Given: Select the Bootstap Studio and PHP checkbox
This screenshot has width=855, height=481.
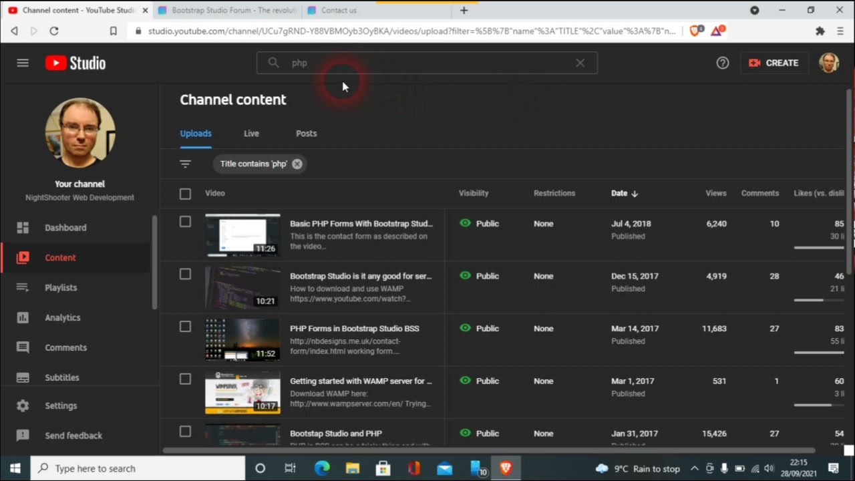Looking at the screenshot, I should 185,432.
